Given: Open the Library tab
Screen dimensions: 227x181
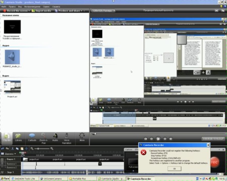Looking at the screenshot, I should click(18, 138).
